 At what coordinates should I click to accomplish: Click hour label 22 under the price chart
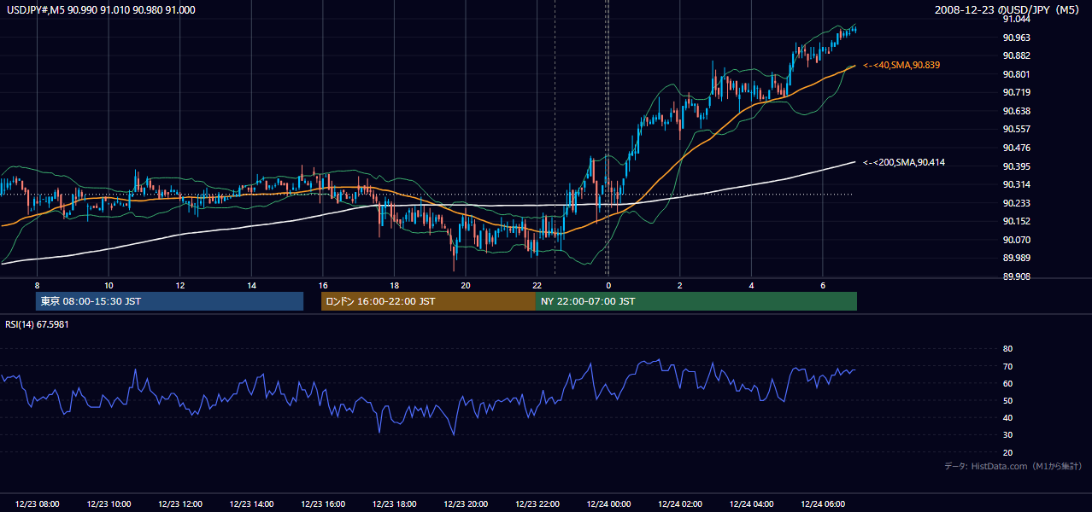537,285
